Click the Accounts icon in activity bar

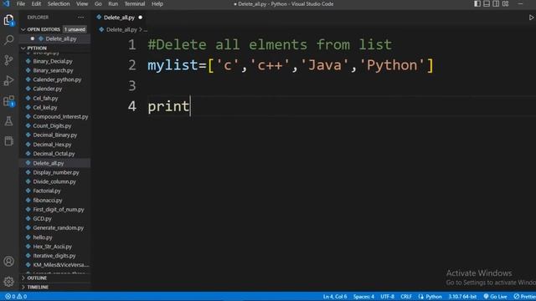(x=9, y=262)
